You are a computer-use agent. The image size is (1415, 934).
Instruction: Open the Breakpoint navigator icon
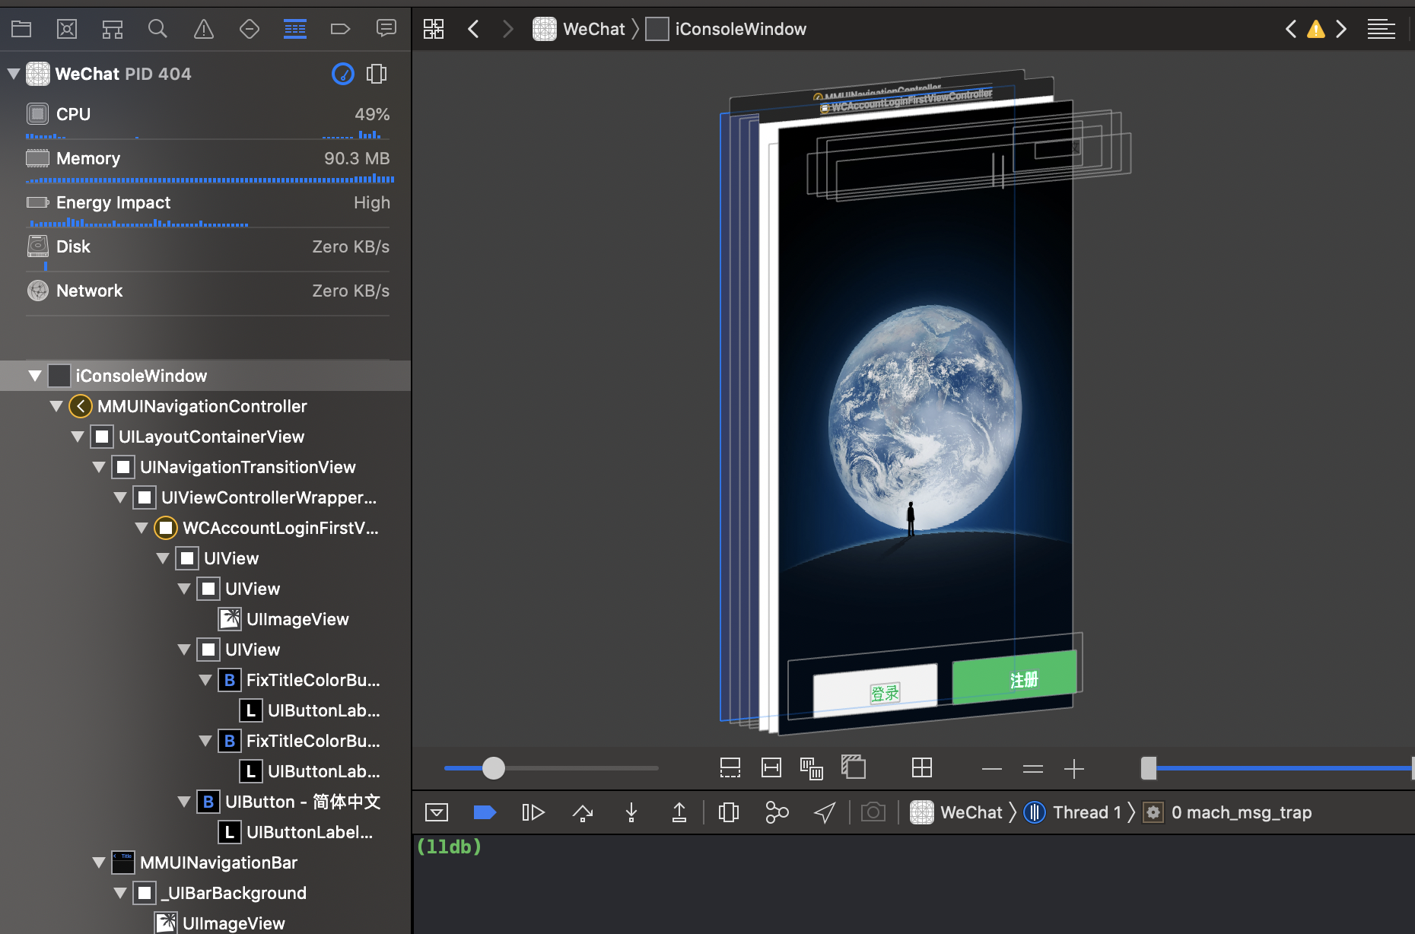(x=340, y=30)
